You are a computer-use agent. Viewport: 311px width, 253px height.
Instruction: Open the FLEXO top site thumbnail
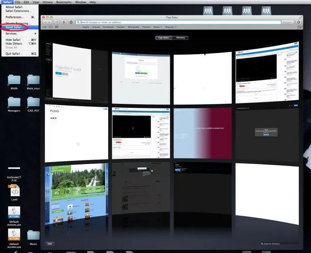point(77,133)
